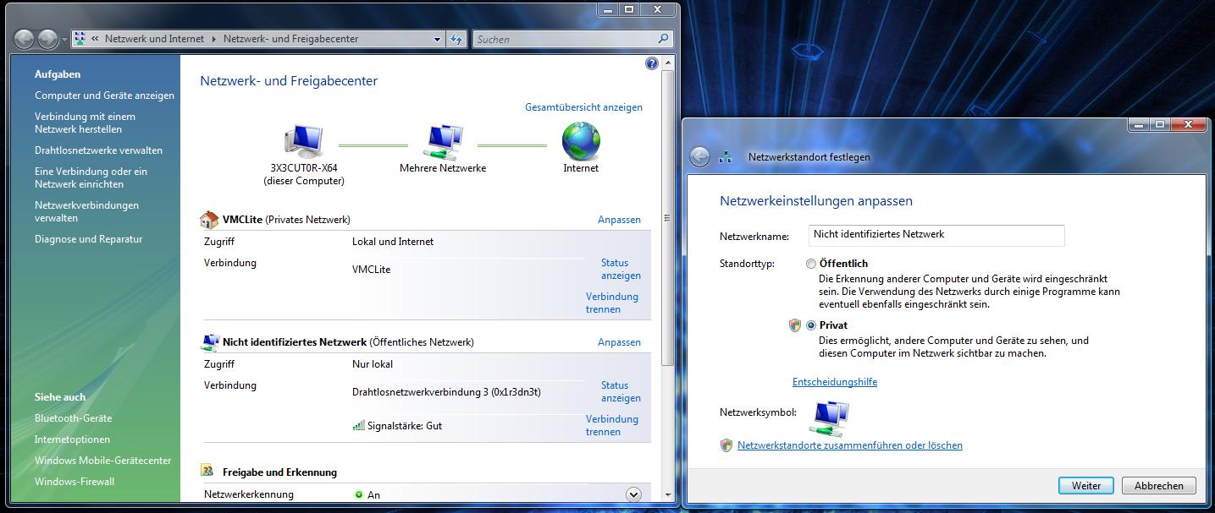1215x513 pixels.
Task: Click the scroll down arrow in Network Center
Action: pos(667,494)
